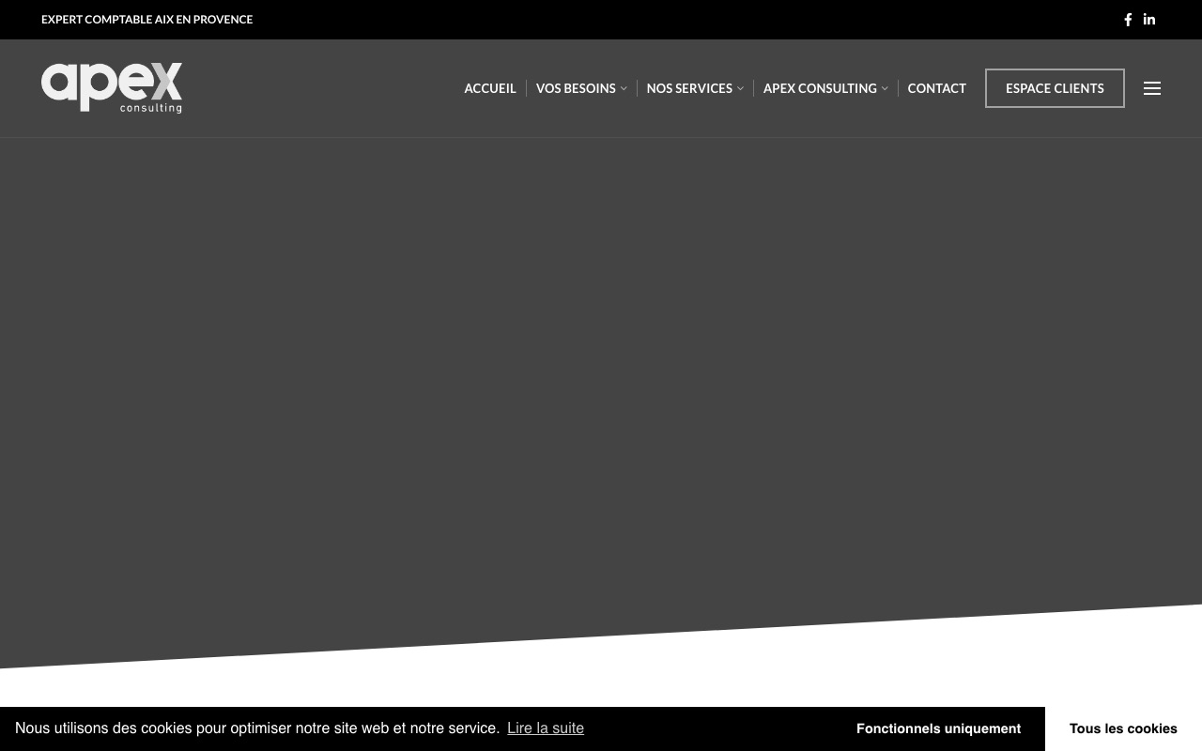
Task: Accept all cookies with Tous les cookies
Action: tap(1123, 728)
